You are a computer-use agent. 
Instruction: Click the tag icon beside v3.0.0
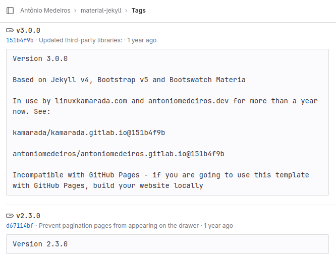[10, 30]
